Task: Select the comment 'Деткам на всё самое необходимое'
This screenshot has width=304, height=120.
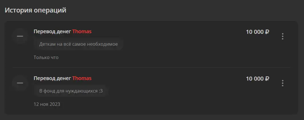Action: point(79,44)
